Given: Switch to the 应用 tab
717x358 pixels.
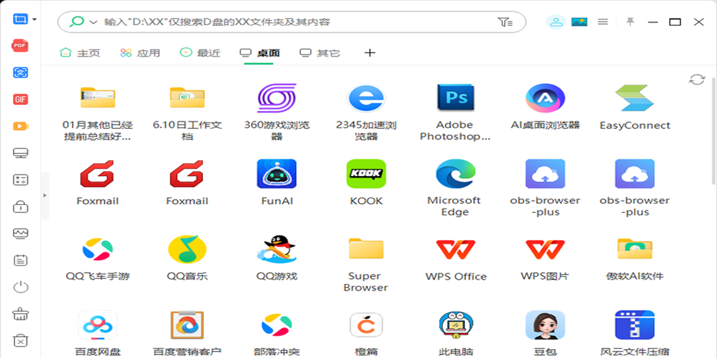Looking at the screenshot, I should pos(140,53).
